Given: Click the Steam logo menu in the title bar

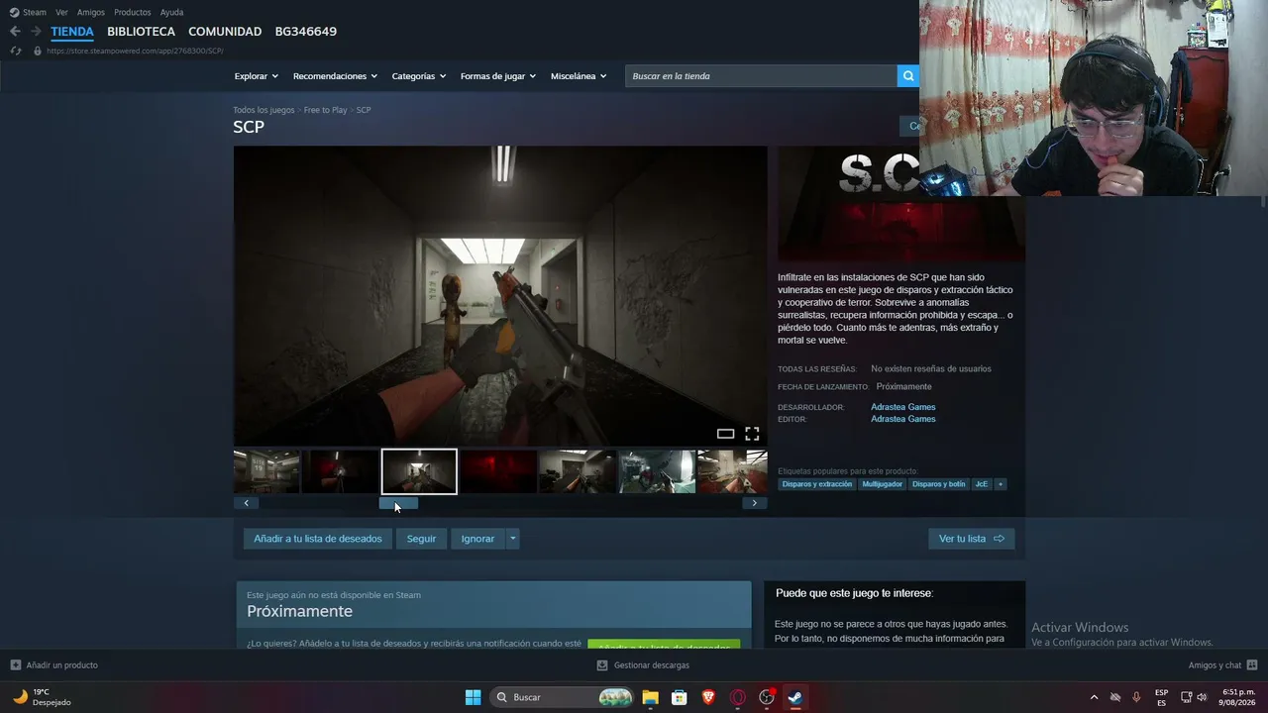Looking at the screenshot, I should pos(28,12).
